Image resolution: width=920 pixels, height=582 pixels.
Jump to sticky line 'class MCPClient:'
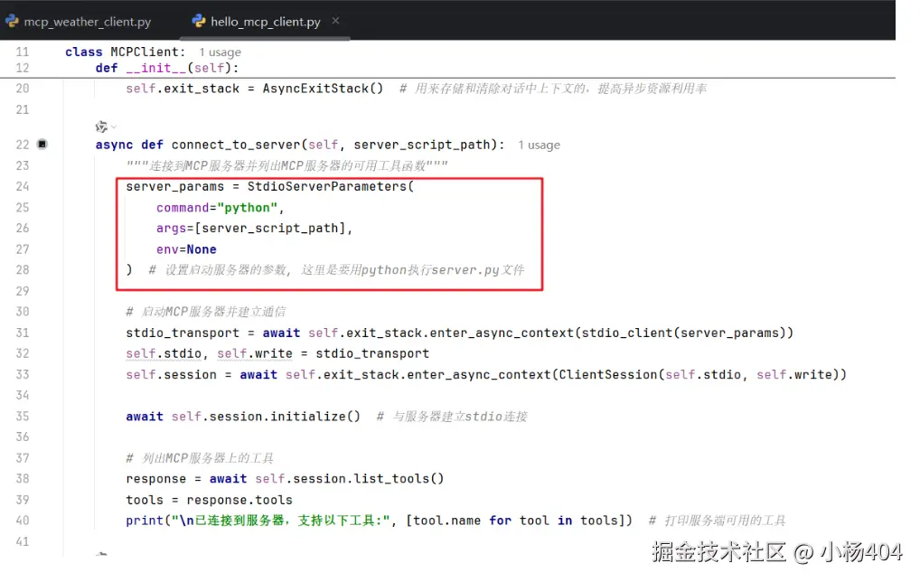[x=125, y=52]
